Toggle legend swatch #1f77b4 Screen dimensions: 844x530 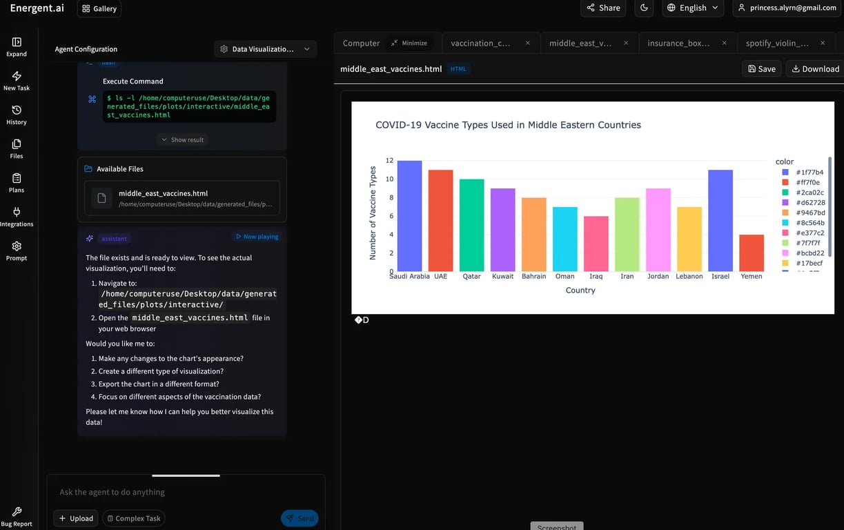point(785,173)
